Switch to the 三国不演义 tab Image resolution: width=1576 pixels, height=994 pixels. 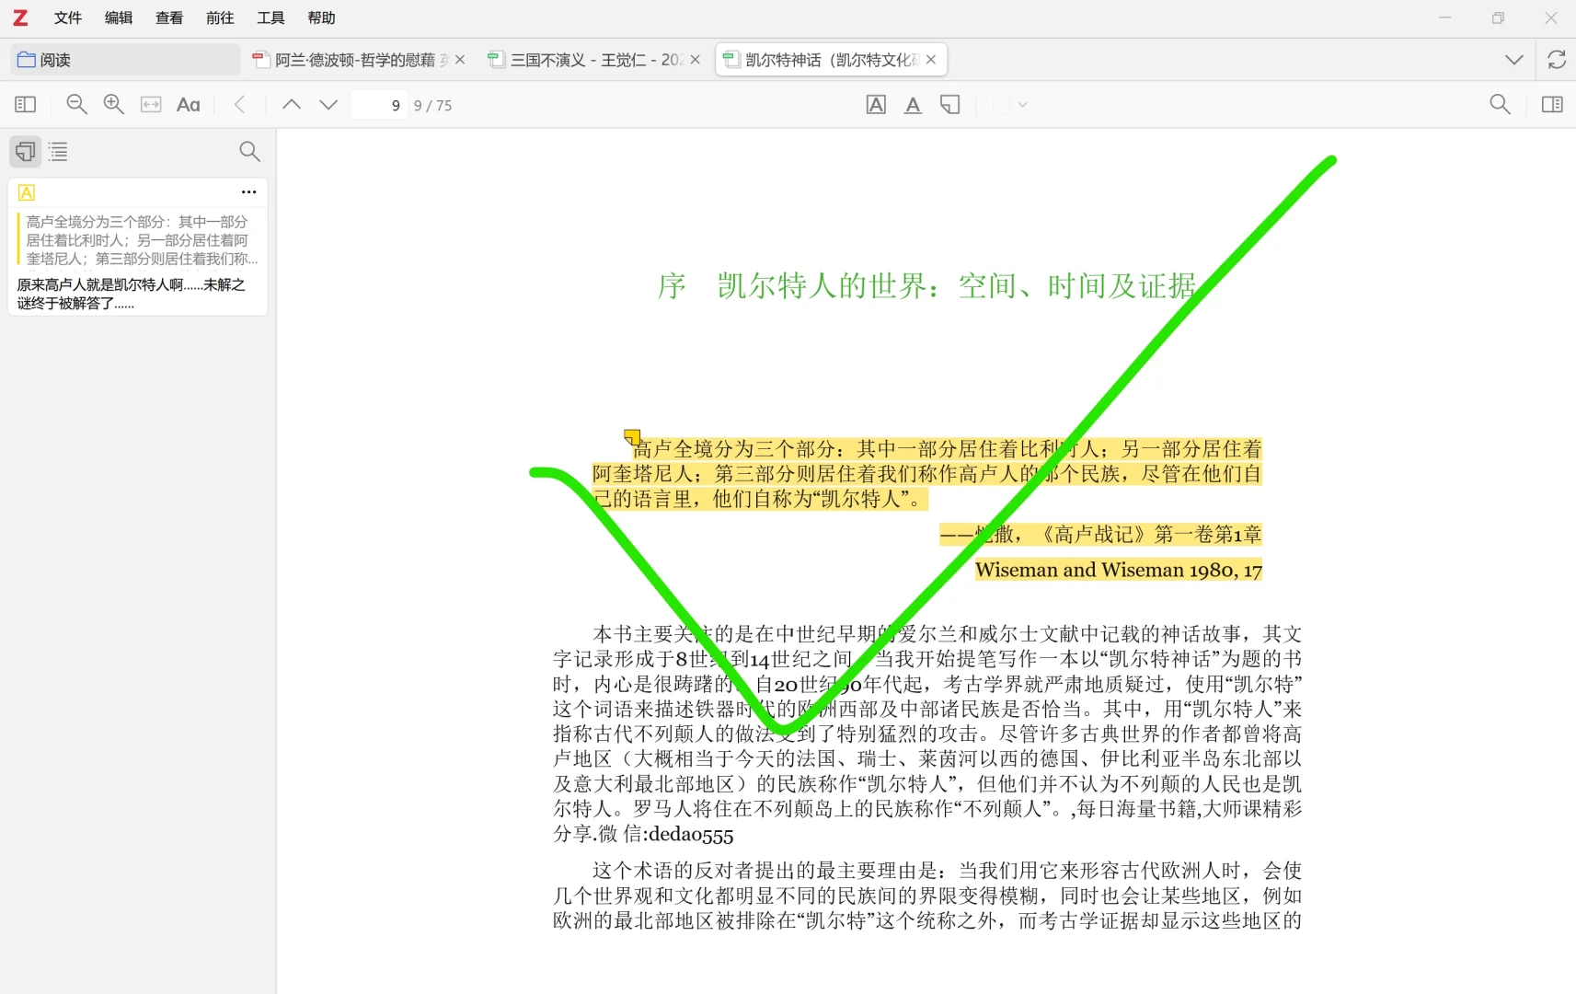coord(589,59)
